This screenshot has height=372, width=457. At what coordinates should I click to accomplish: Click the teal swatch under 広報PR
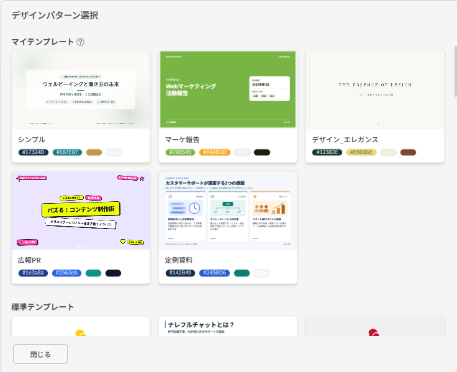click(94, 273)
